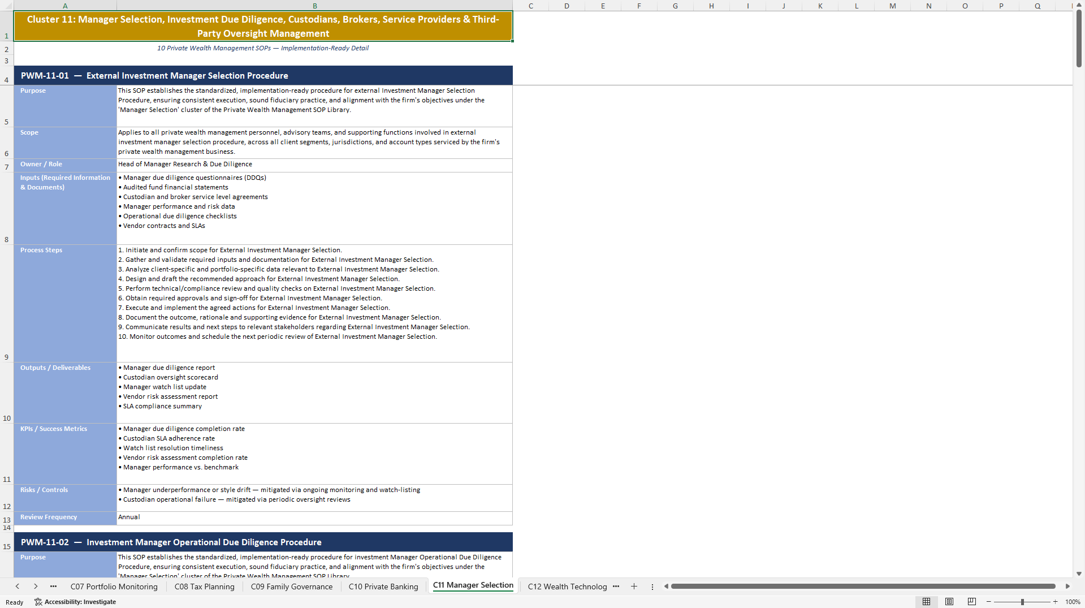
Task: Click the '10 Private Wealth Management SOPs' subtitle
Action: click(x=263, y=48)
